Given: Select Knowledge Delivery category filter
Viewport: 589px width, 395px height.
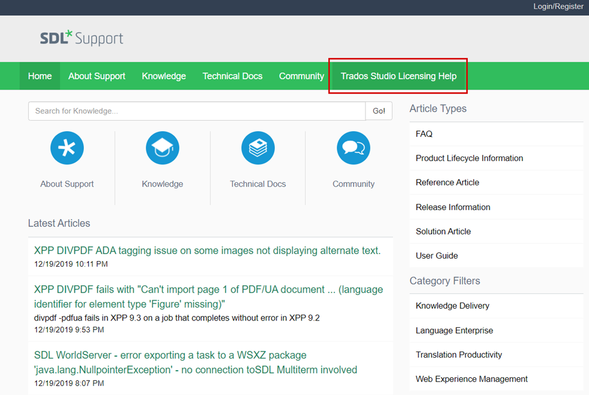Looking at the screenshot, I should pos(496,306).
